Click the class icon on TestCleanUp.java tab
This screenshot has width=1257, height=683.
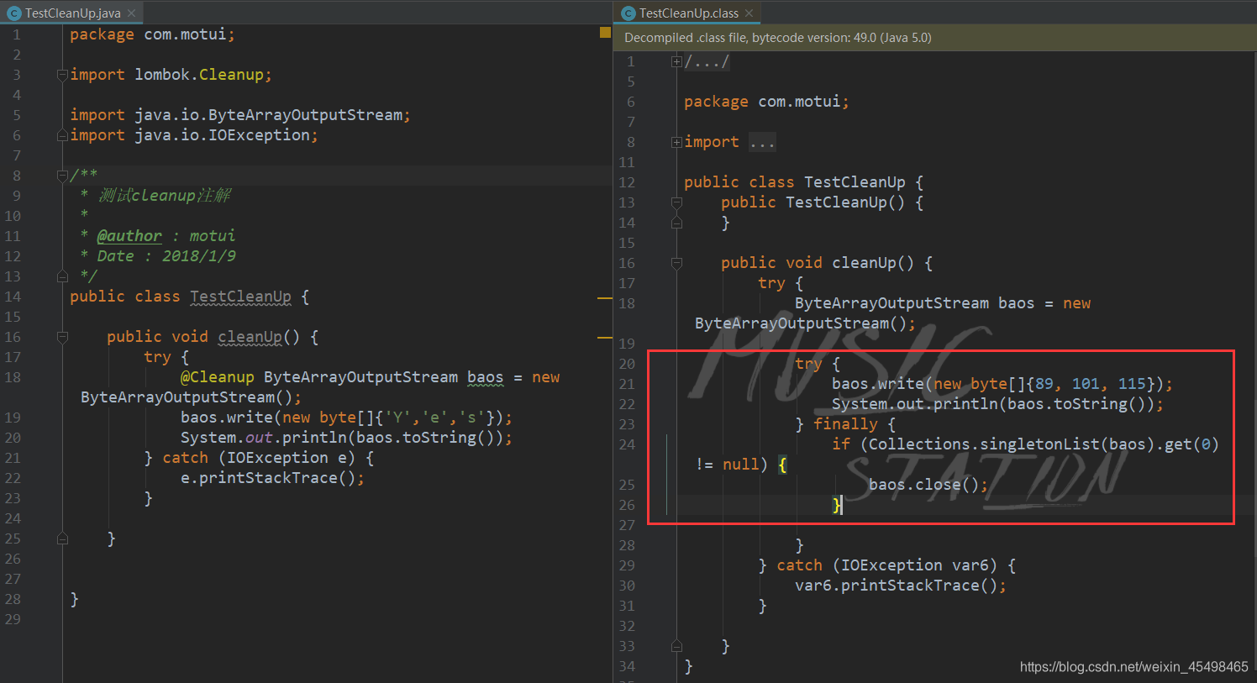click(13, 13)
